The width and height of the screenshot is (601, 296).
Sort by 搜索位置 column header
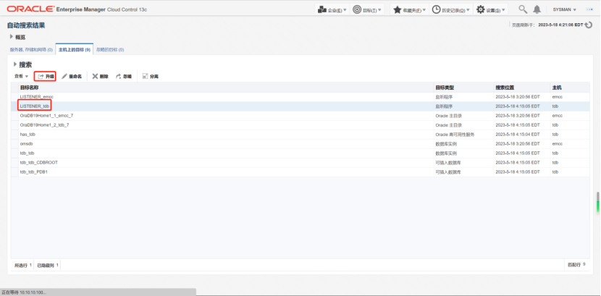[x=522, y=88]
